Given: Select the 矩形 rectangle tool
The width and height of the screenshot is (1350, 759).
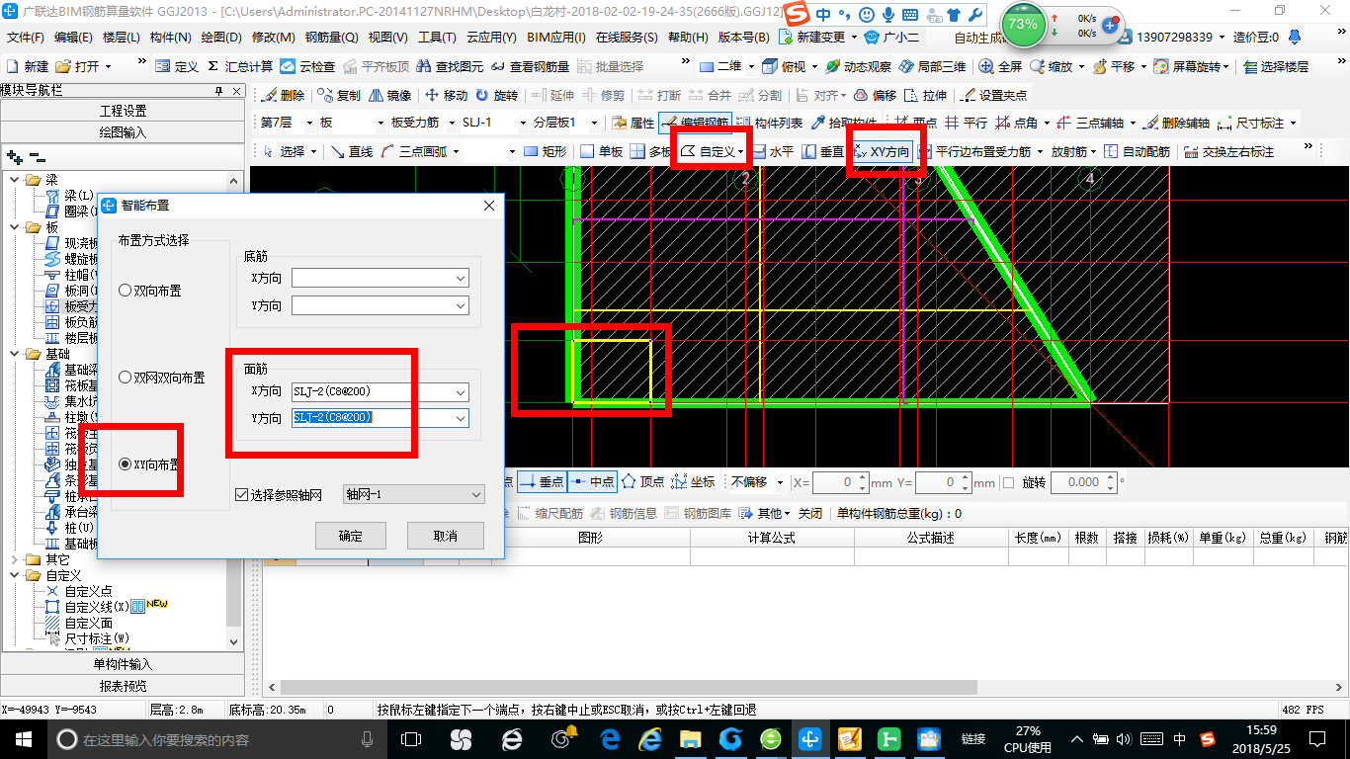Looking at the screenshot, I should coord(546,152).
